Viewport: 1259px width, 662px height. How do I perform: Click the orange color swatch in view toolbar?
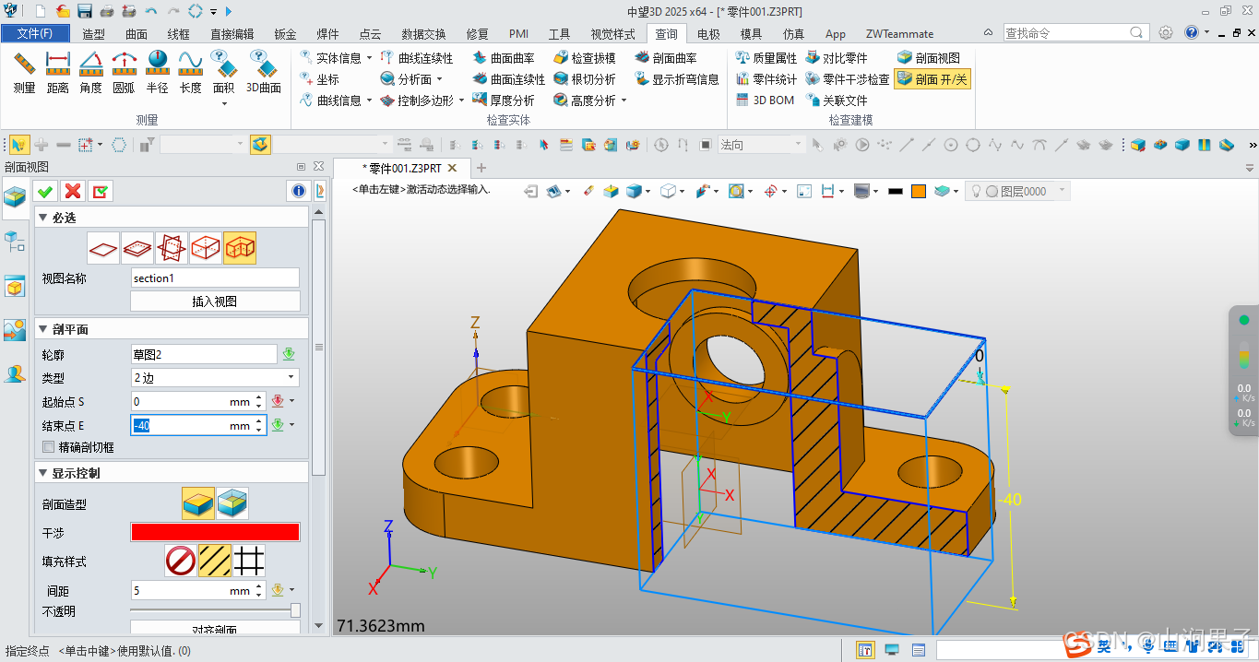coord(918,191)
